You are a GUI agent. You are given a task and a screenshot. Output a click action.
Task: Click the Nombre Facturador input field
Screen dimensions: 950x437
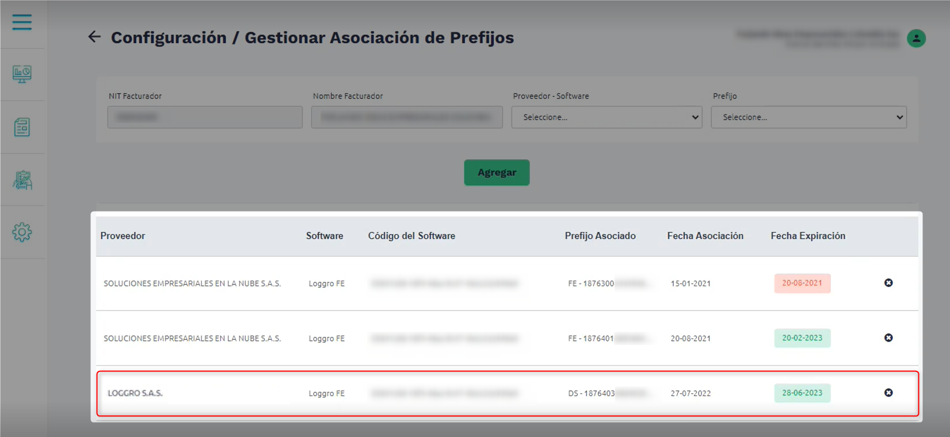[407, 117]
